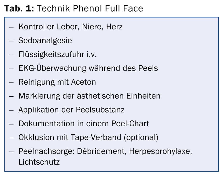222x176 pixels.
Task: Click "Markierung der ästhetischen Einheiten" item
Action: pyautogui.click(x=89, y=96)
